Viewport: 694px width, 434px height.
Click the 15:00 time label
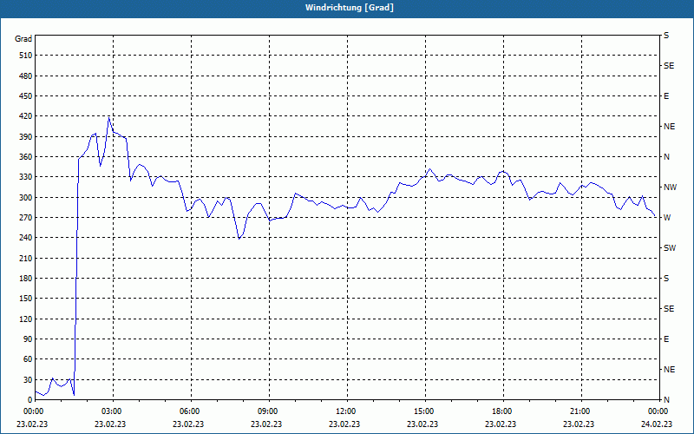pyautogui.click(x=424, y=411)
